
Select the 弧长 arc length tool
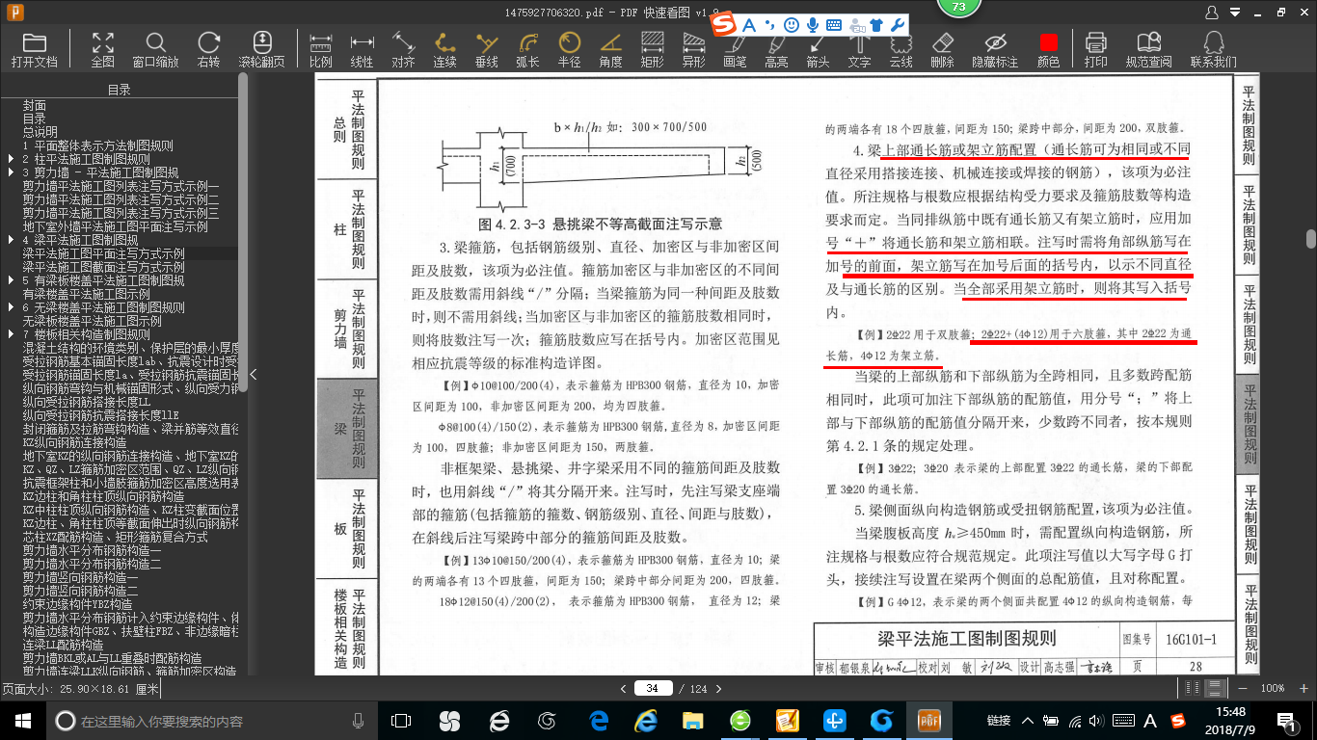click(527, 49)
